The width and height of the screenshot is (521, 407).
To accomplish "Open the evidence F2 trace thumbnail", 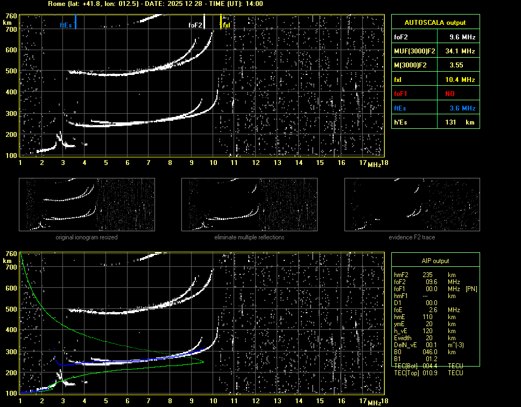I will point(412,204).
